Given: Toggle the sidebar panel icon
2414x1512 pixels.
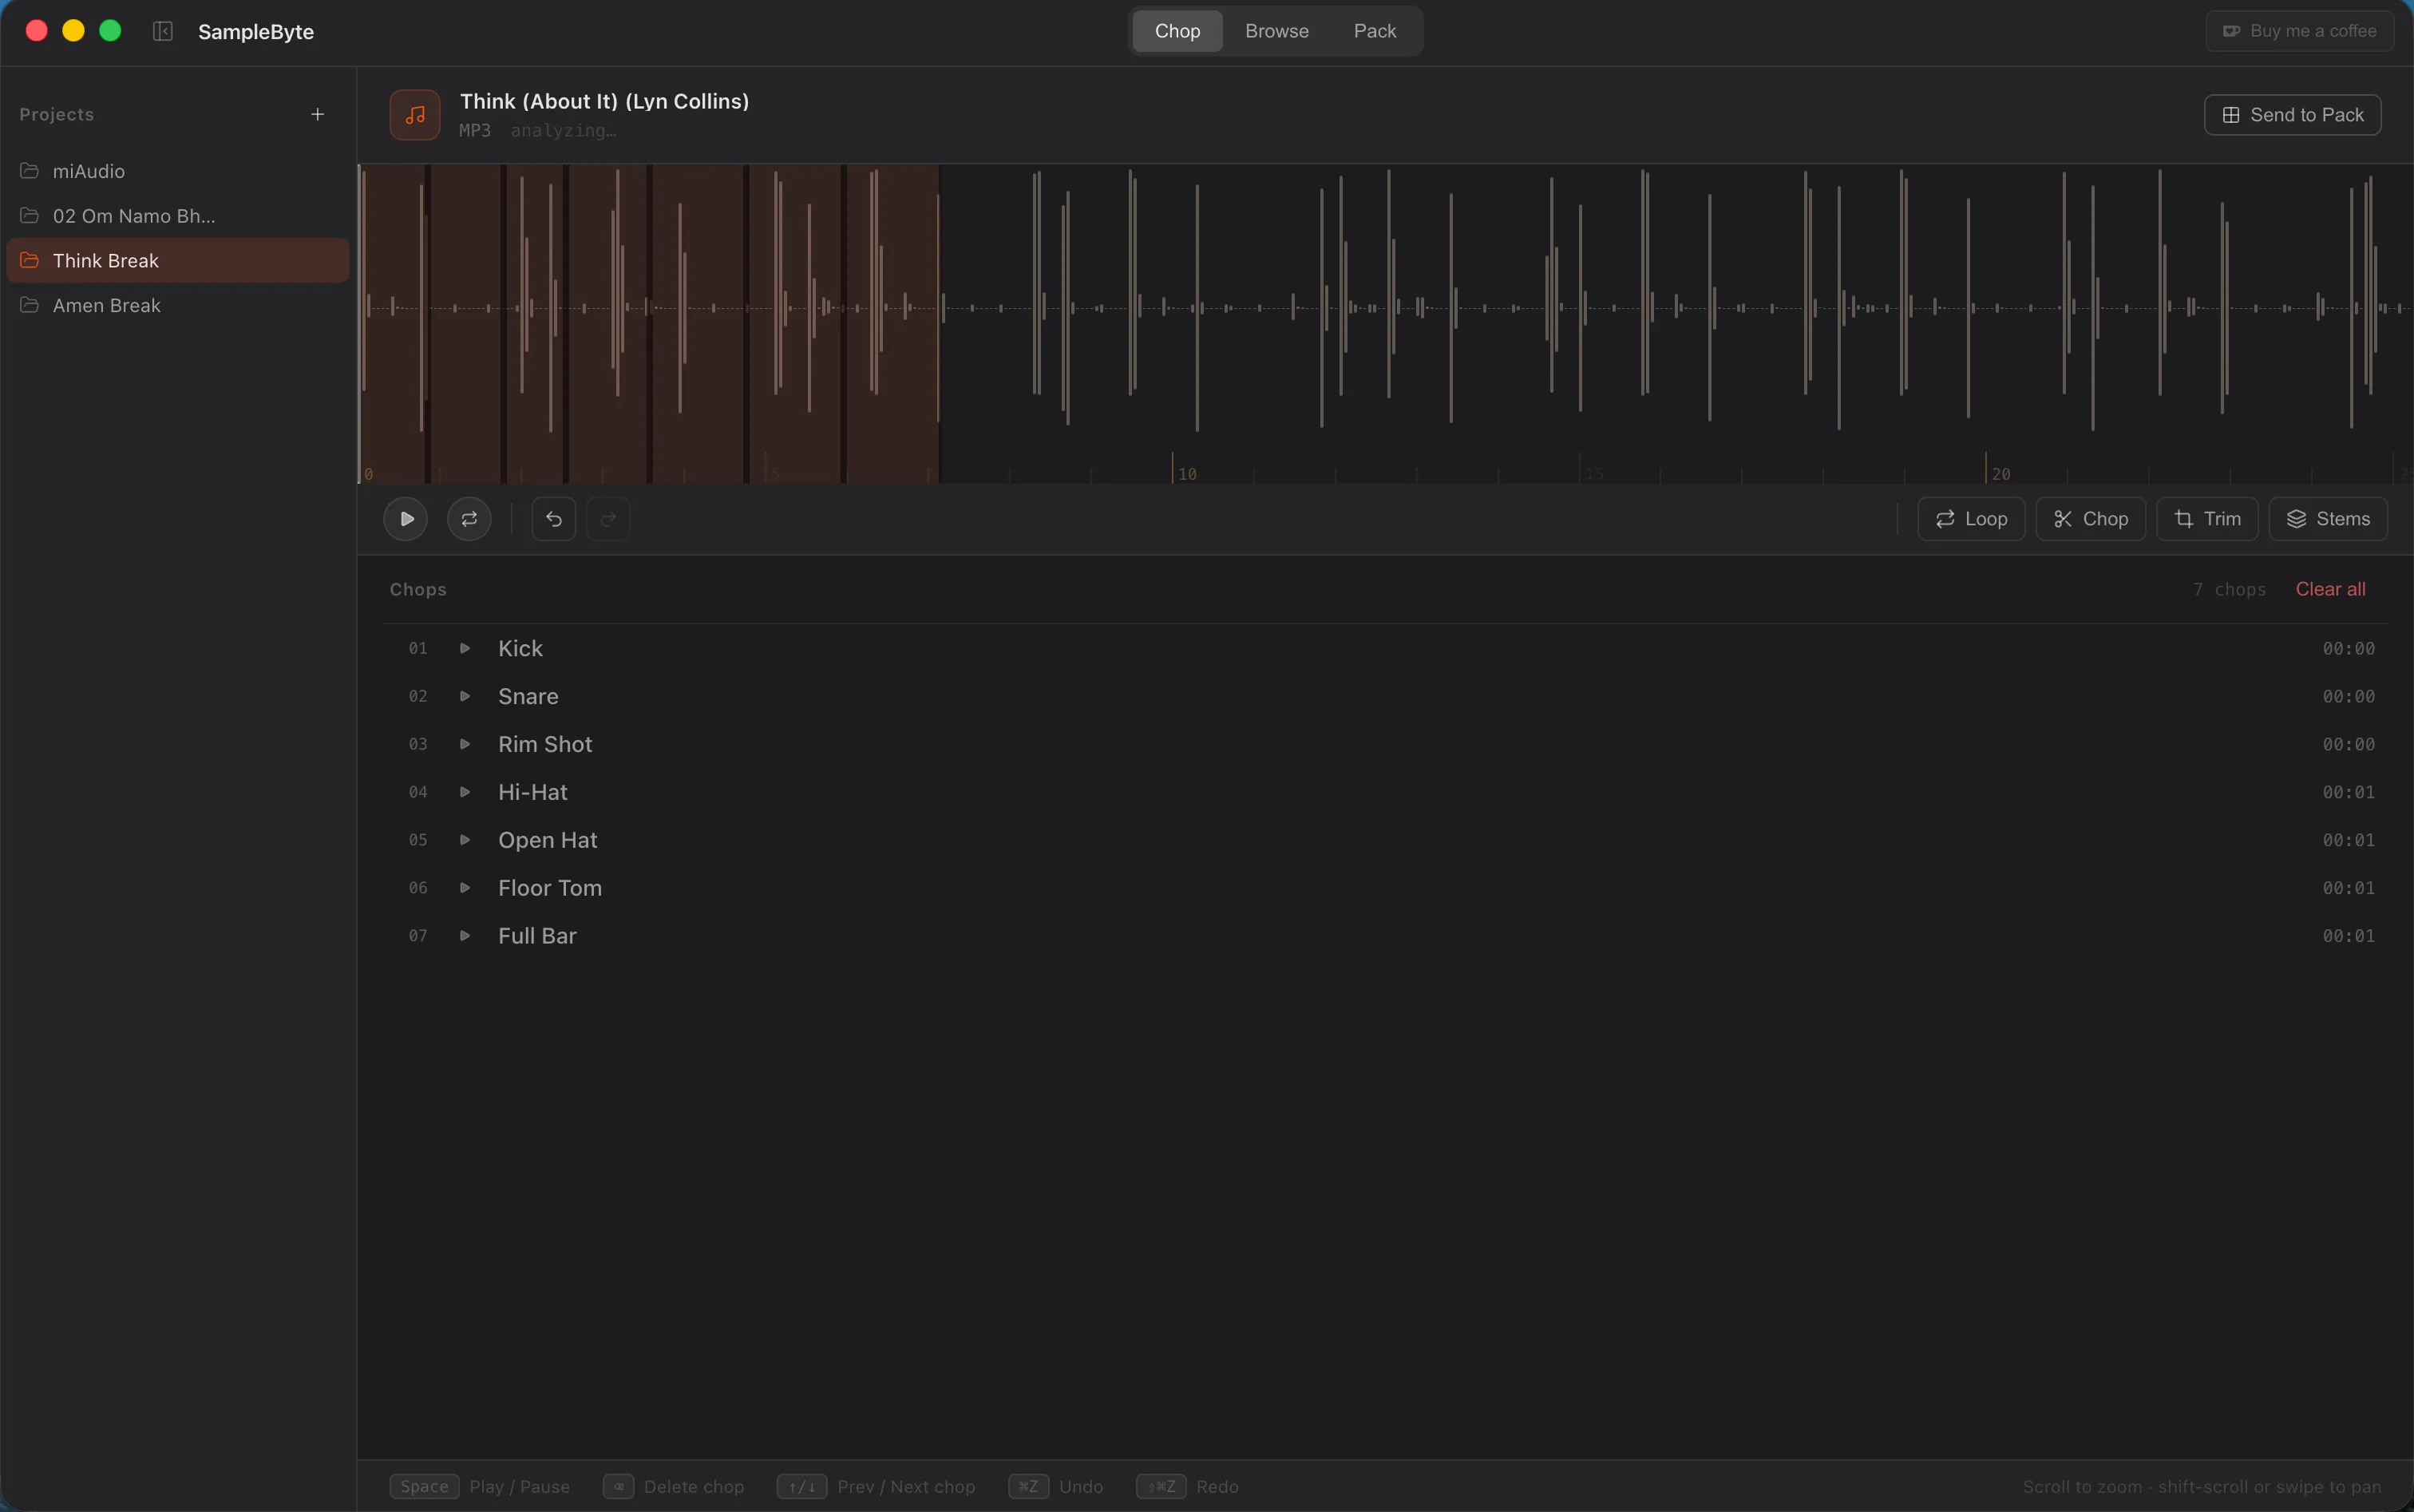Looking at the screenshot, I should point(163,31).
